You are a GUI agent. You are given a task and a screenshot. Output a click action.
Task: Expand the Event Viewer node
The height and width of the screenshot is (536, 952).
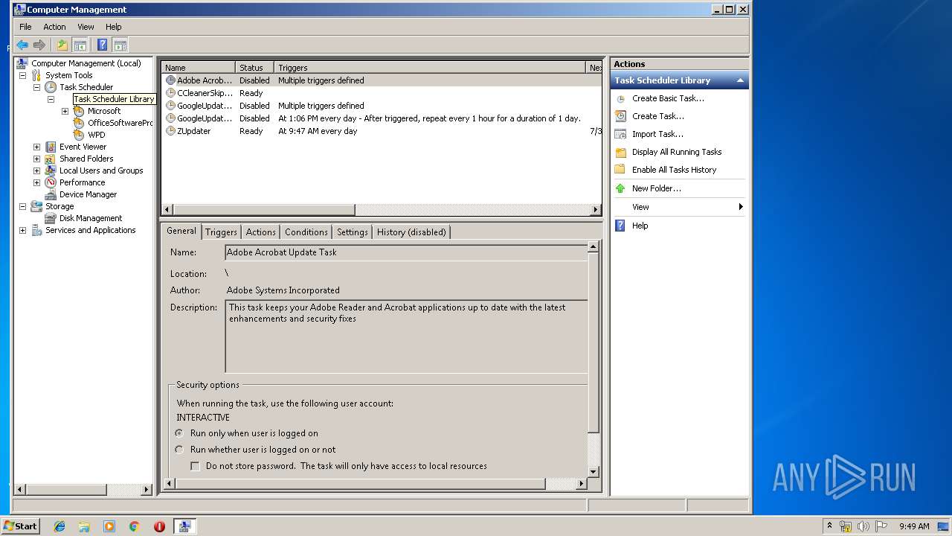tap(36, 147)
